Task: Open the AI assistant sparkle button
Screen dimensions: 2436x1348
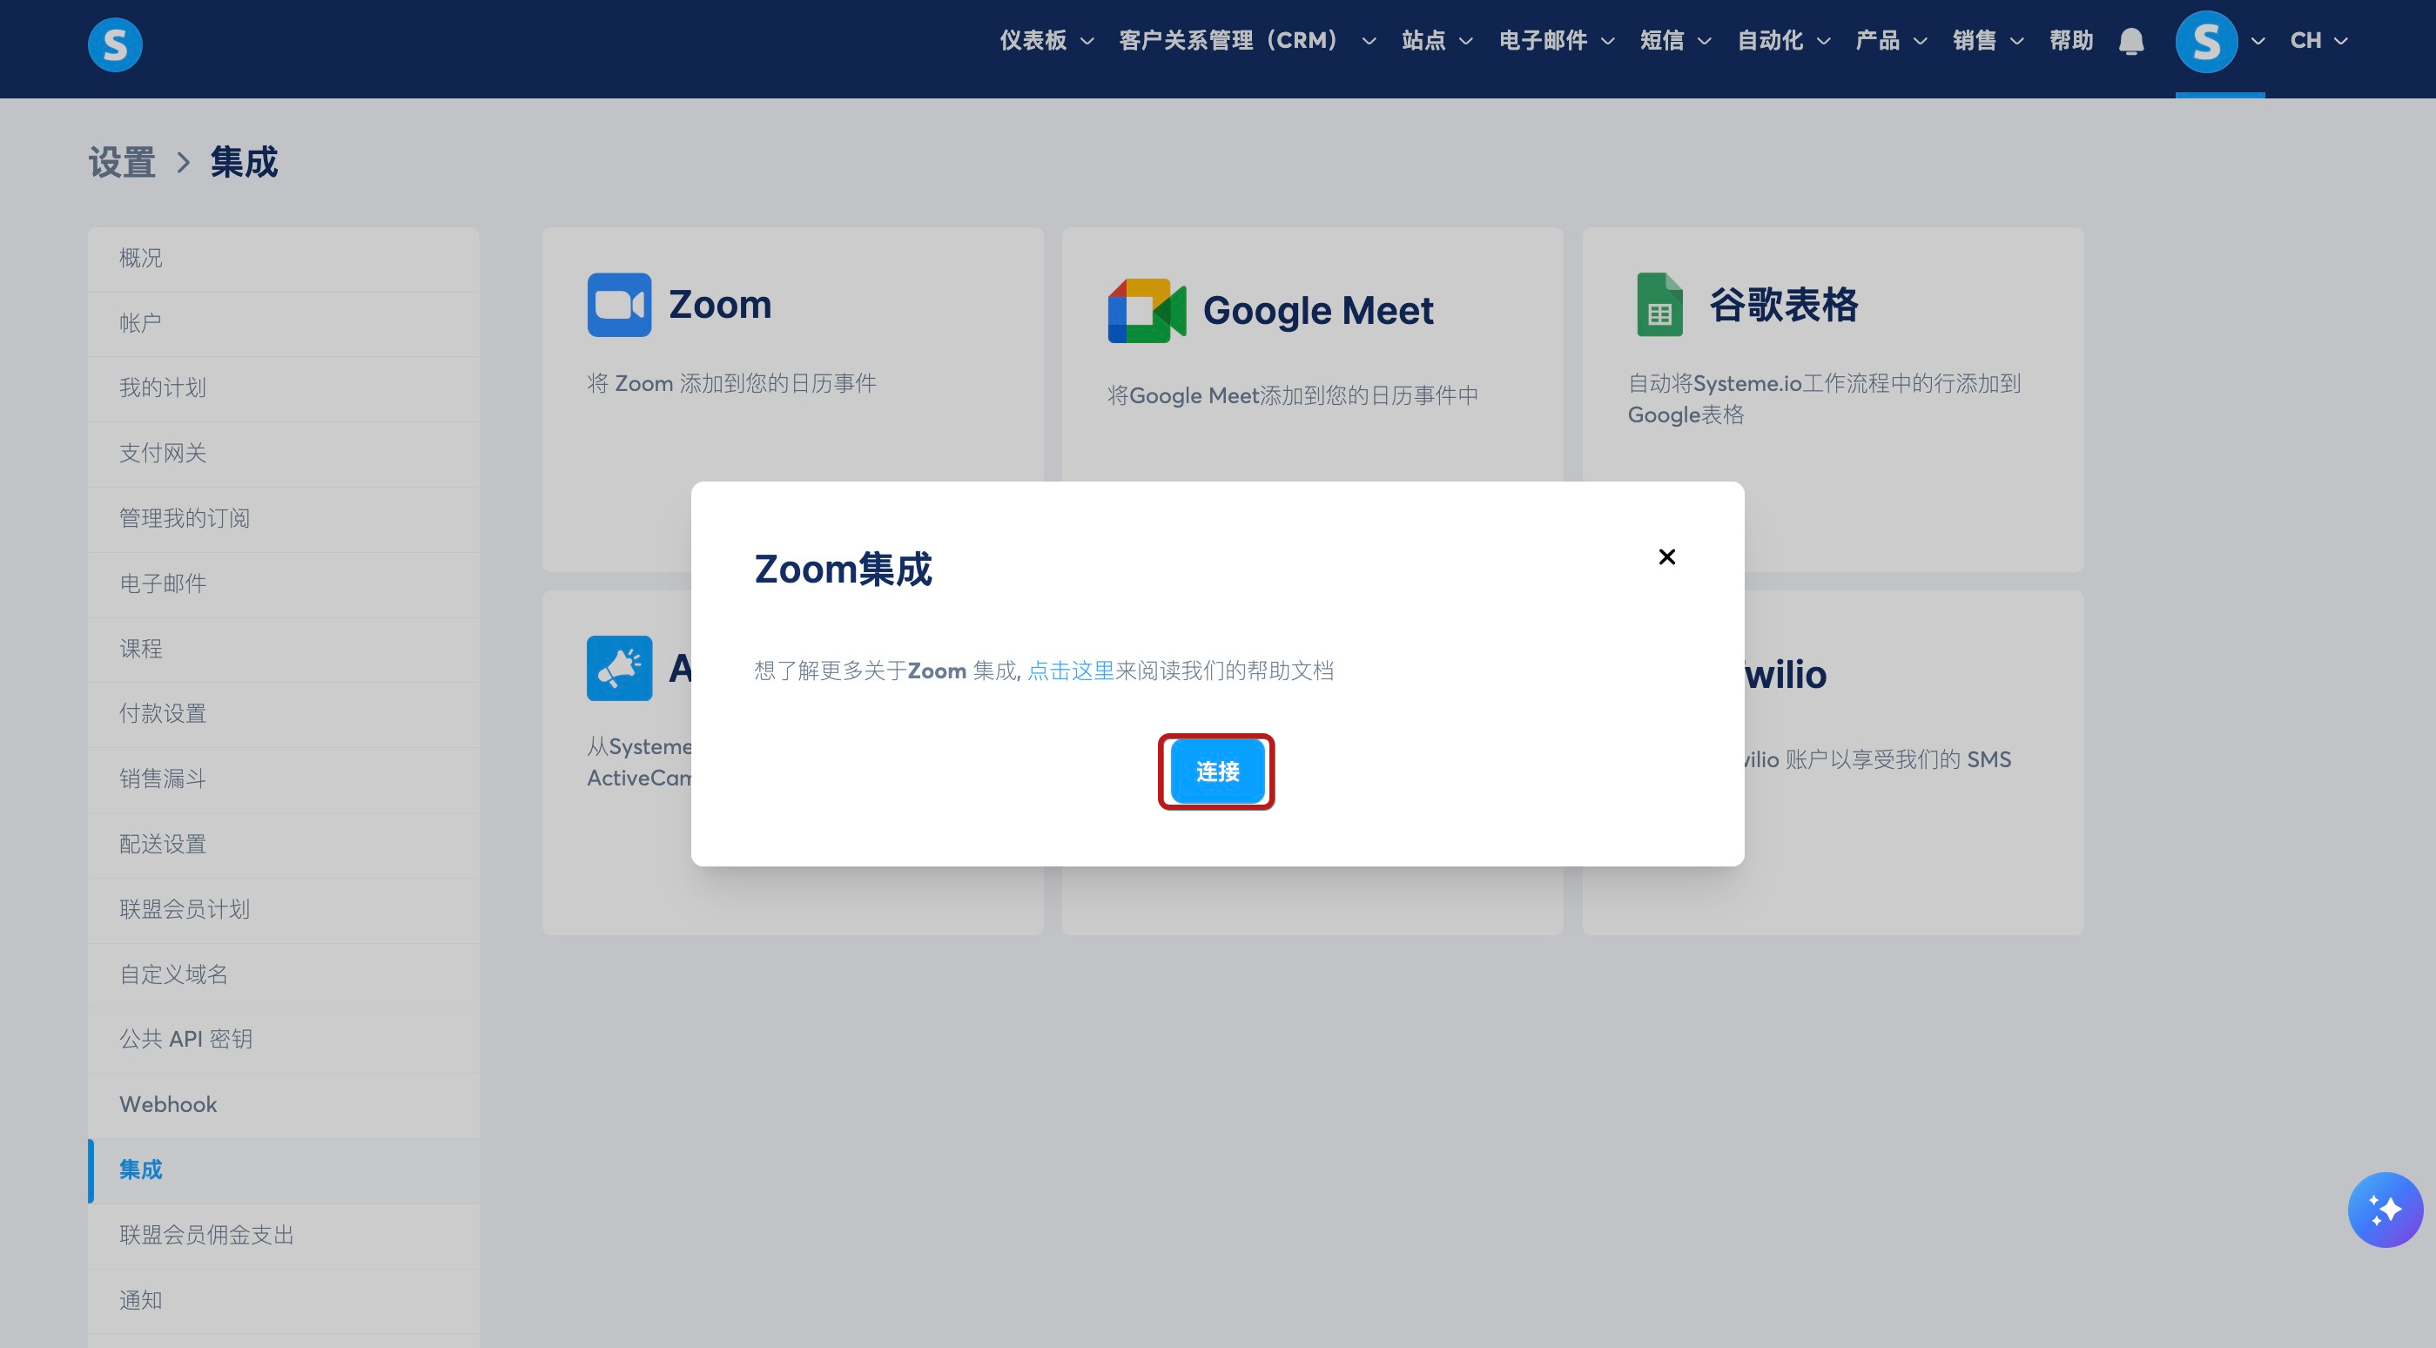Action: [x=2384, y=1209]
